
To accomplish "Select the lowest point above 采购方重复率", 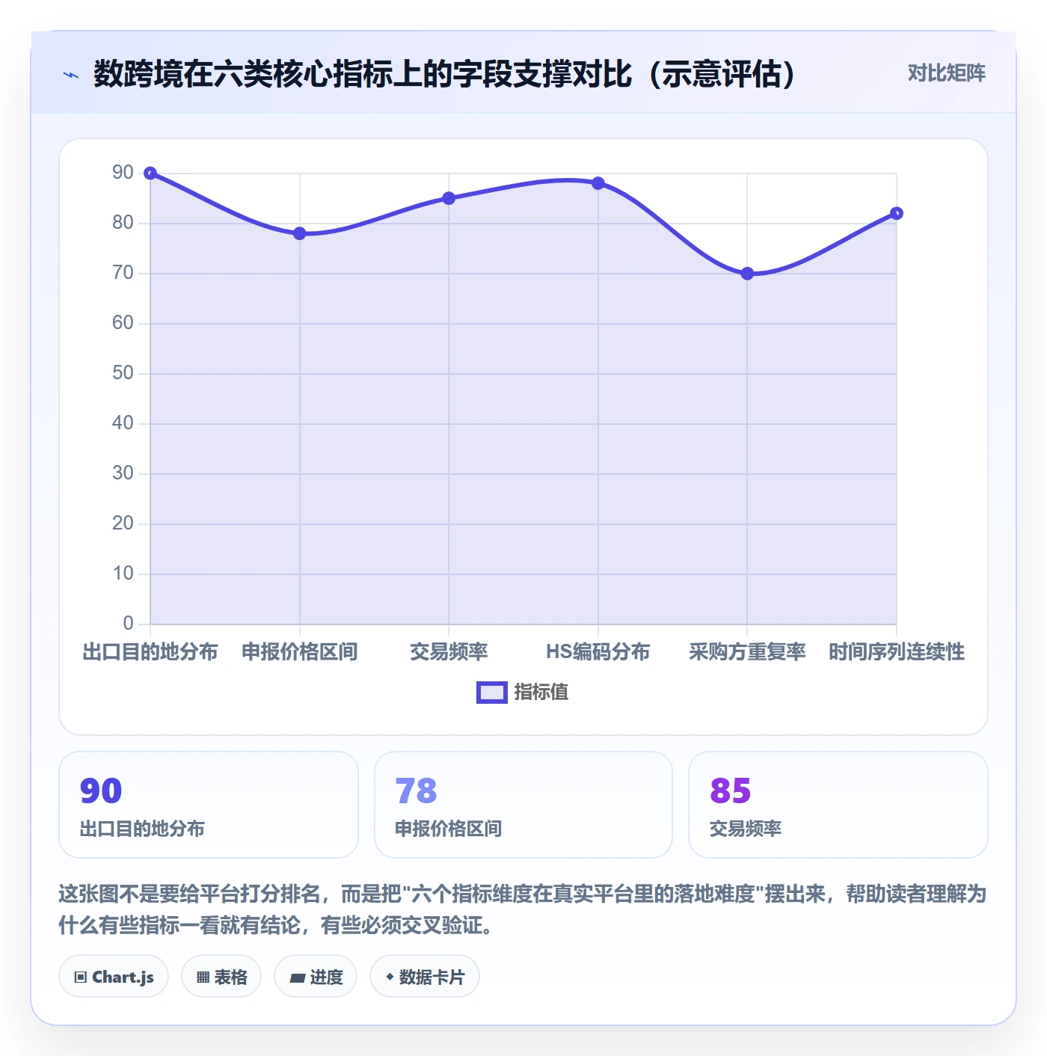I will pos(747,274).
